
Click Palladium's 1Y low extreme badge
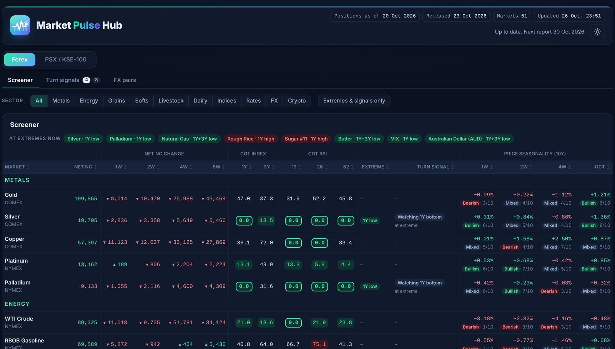click(x=370, y=286)
